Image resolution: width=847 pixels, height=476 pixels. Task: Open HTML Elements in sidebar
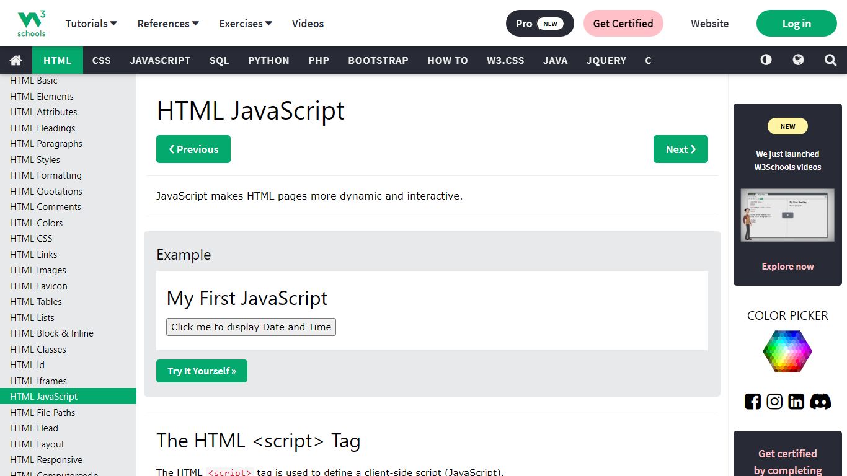[68, 96]
